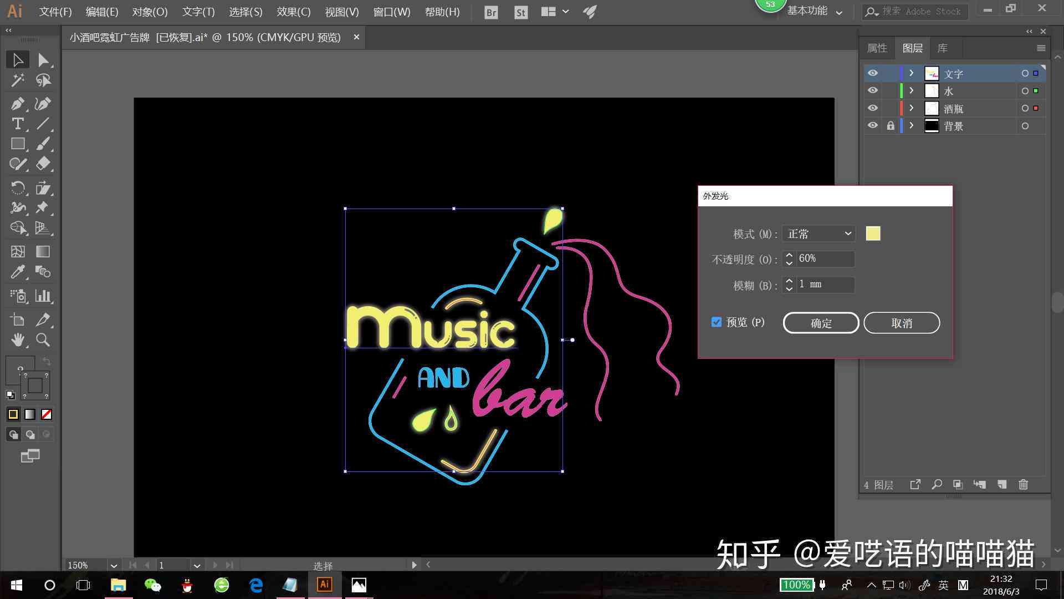Open the 对象 menu
The height and width of the screenshot is (599, 1064).
[150, 12]
